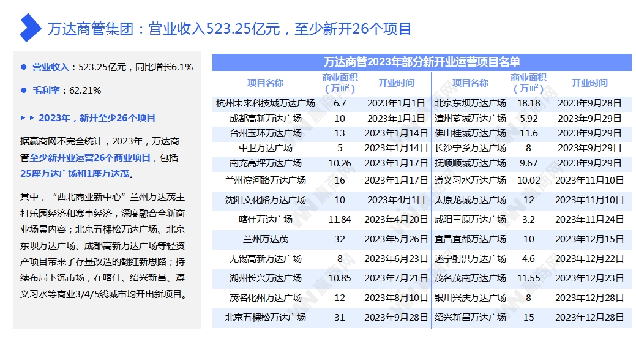Click area value 11.6 for 佛山桂城

528,133
